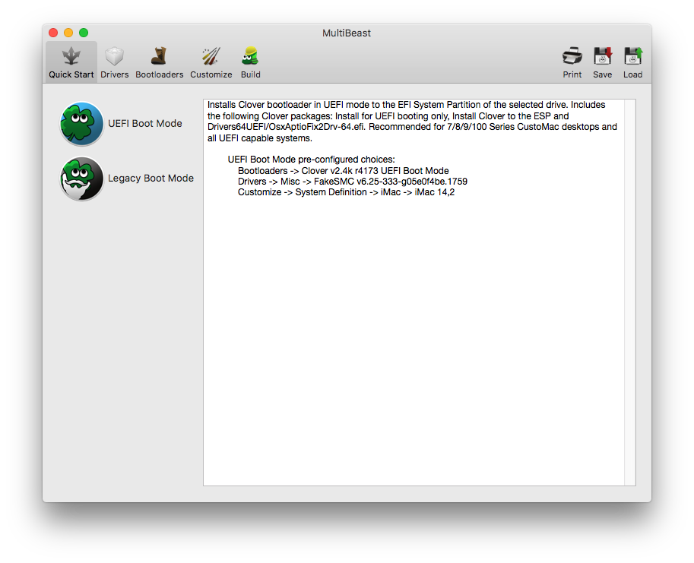This screenshot has height=563, width=694.
Task: Load a configuration with Load icon
Action: (632, 57)
